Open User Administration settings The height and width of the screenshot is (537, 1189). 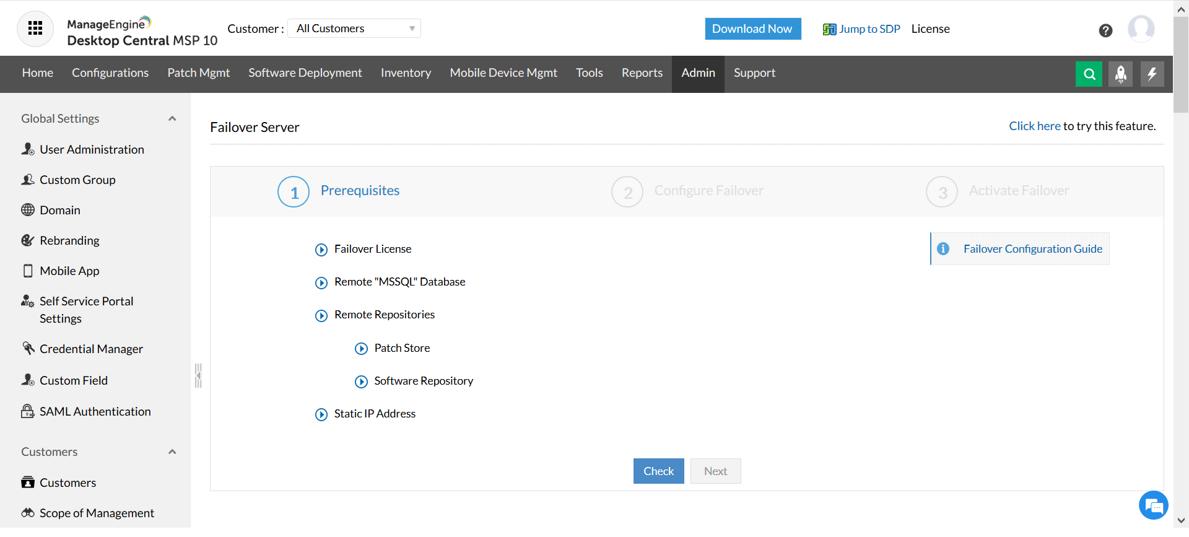(x=92, y=149)
